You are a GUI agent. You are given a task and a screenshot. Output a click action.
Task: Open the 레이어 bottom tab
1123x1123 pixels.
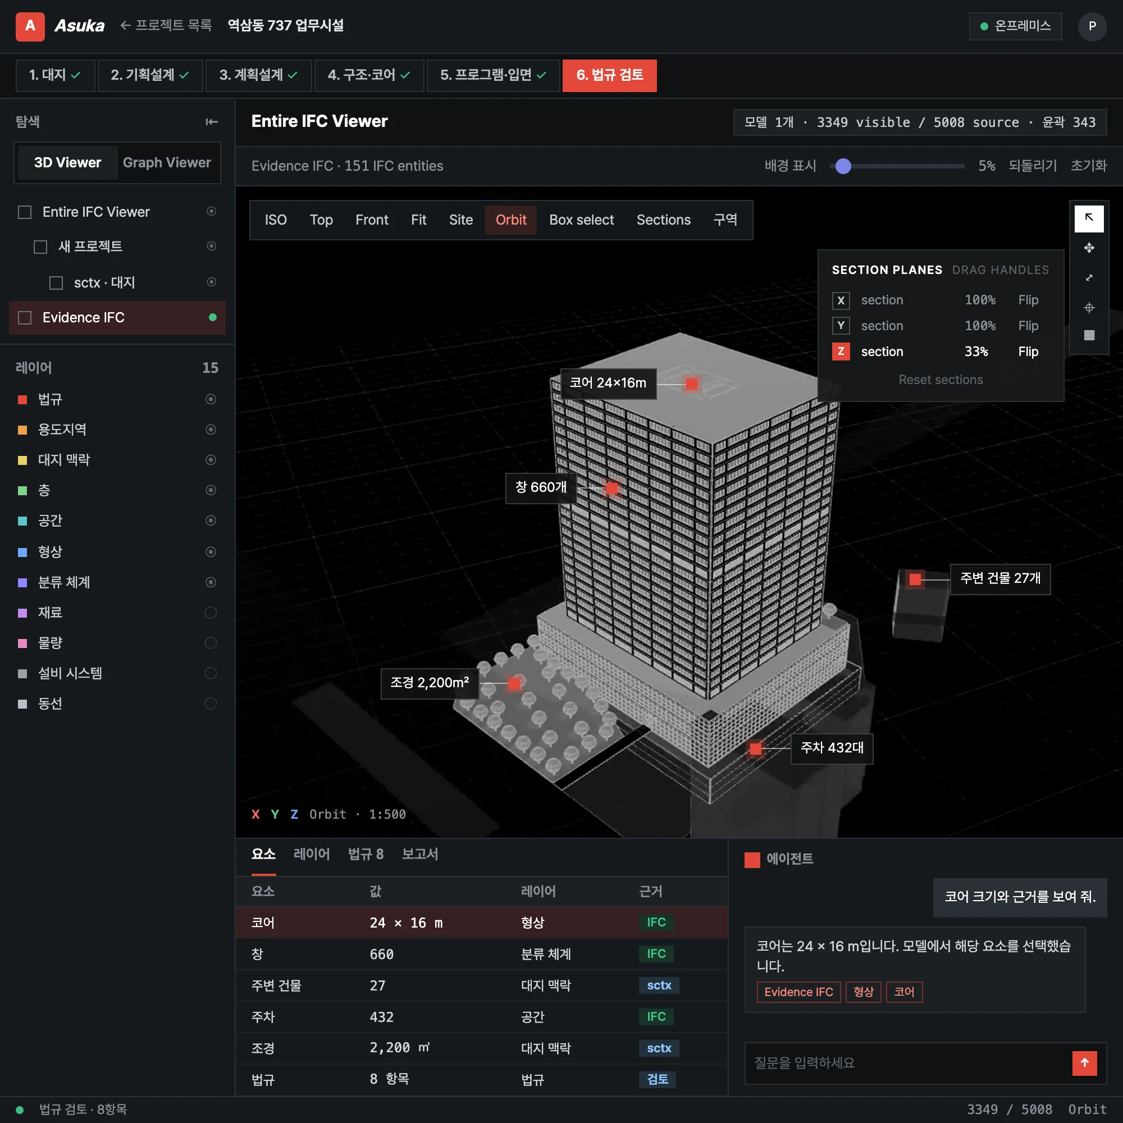click(312, 854)
